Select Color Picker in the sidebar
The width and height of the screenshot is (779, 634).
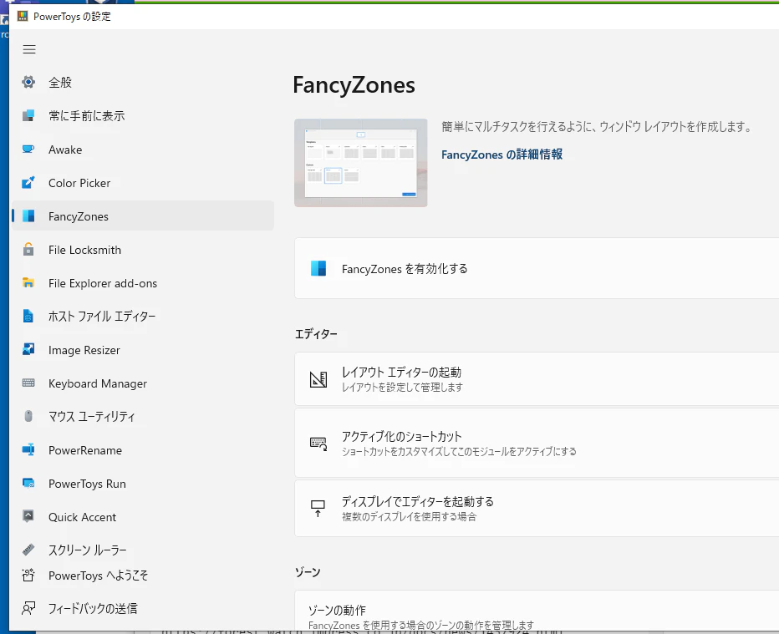tap(143, 183)
